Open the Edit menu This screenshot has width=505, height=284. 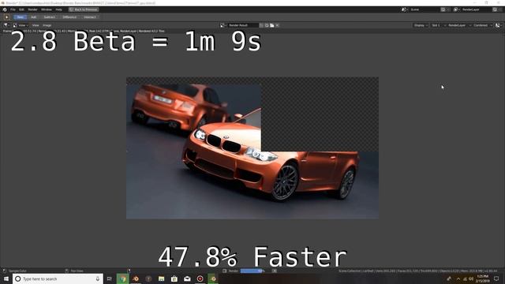point(21,9)
